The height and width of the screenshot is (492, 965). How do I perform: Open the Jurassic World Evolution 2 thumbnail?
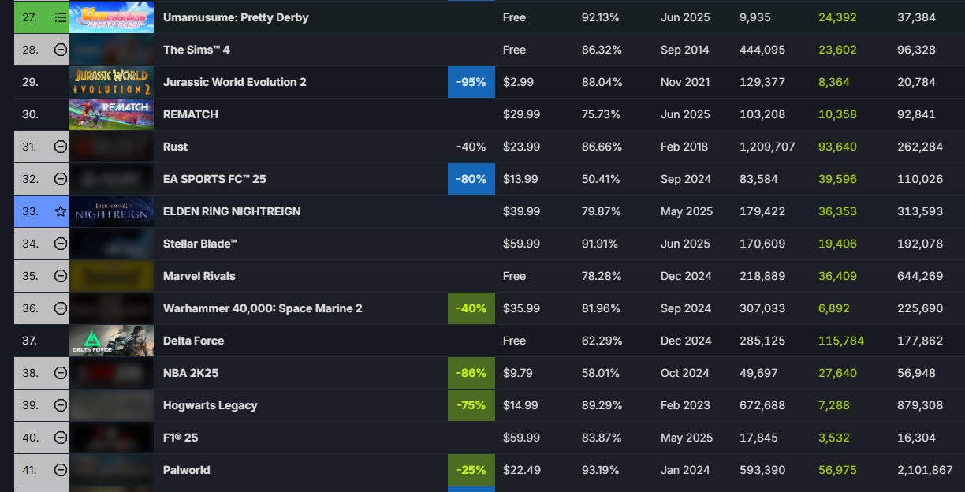[111, 82]
